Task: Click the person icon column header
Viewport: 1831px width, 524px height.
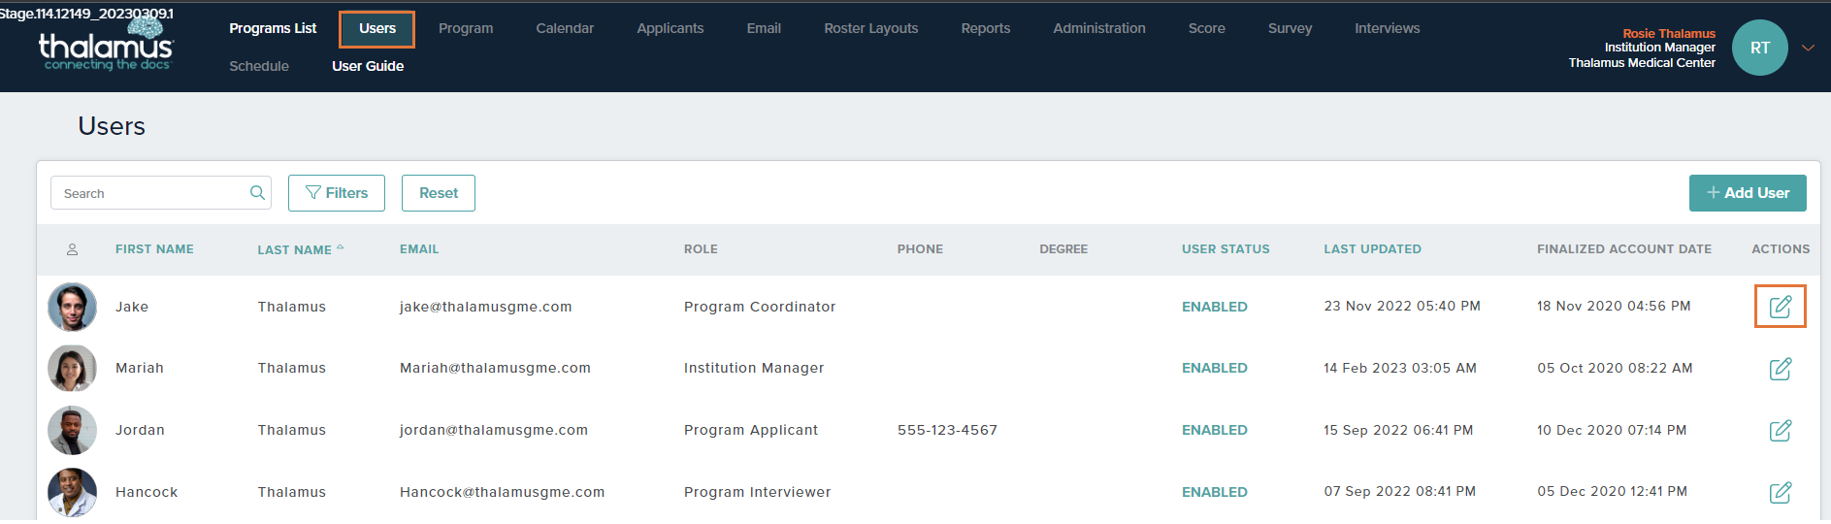Action: pyautogui.click(x=72, y=249)
